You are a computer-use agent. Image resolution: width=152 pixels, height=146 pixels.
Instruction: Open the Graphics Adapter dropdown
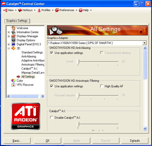tap(144, 43)
